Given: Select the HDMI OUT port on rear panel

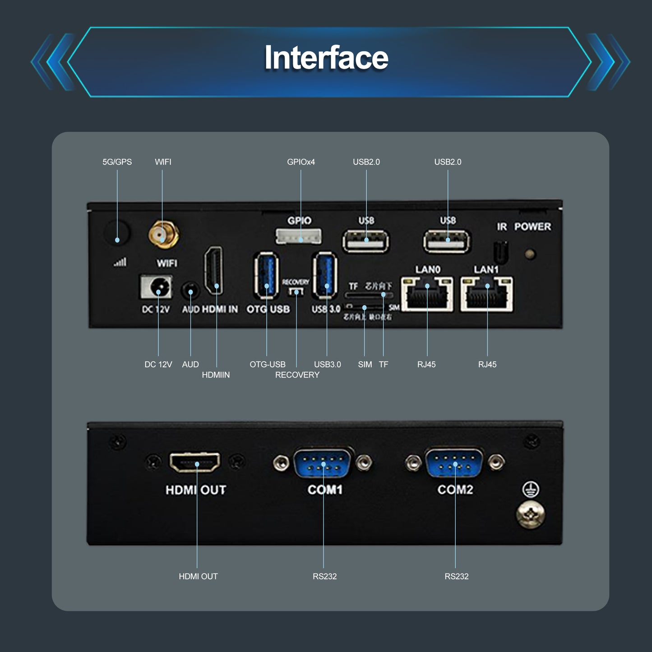Looking at the screenshot, I should [x=195, y=462].
